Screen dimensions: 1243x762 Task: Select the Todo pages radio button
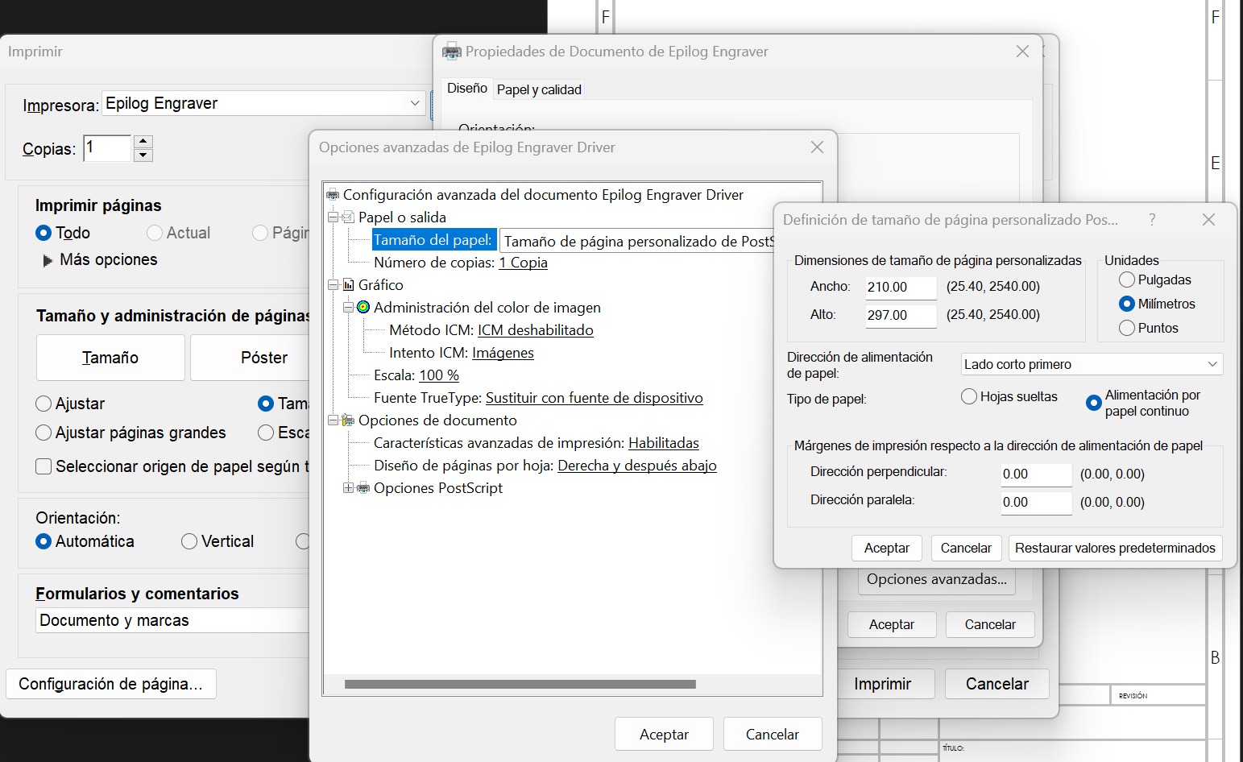44,233
